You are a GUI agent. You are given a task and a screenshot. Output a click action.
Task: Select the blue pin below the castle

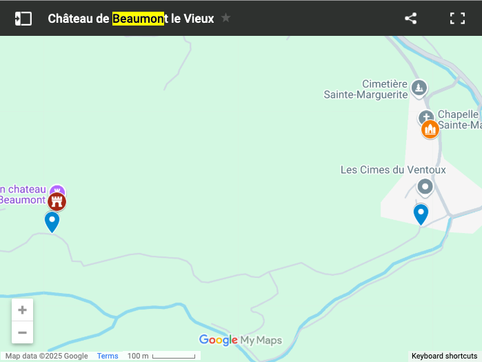[x=52, y=222]
